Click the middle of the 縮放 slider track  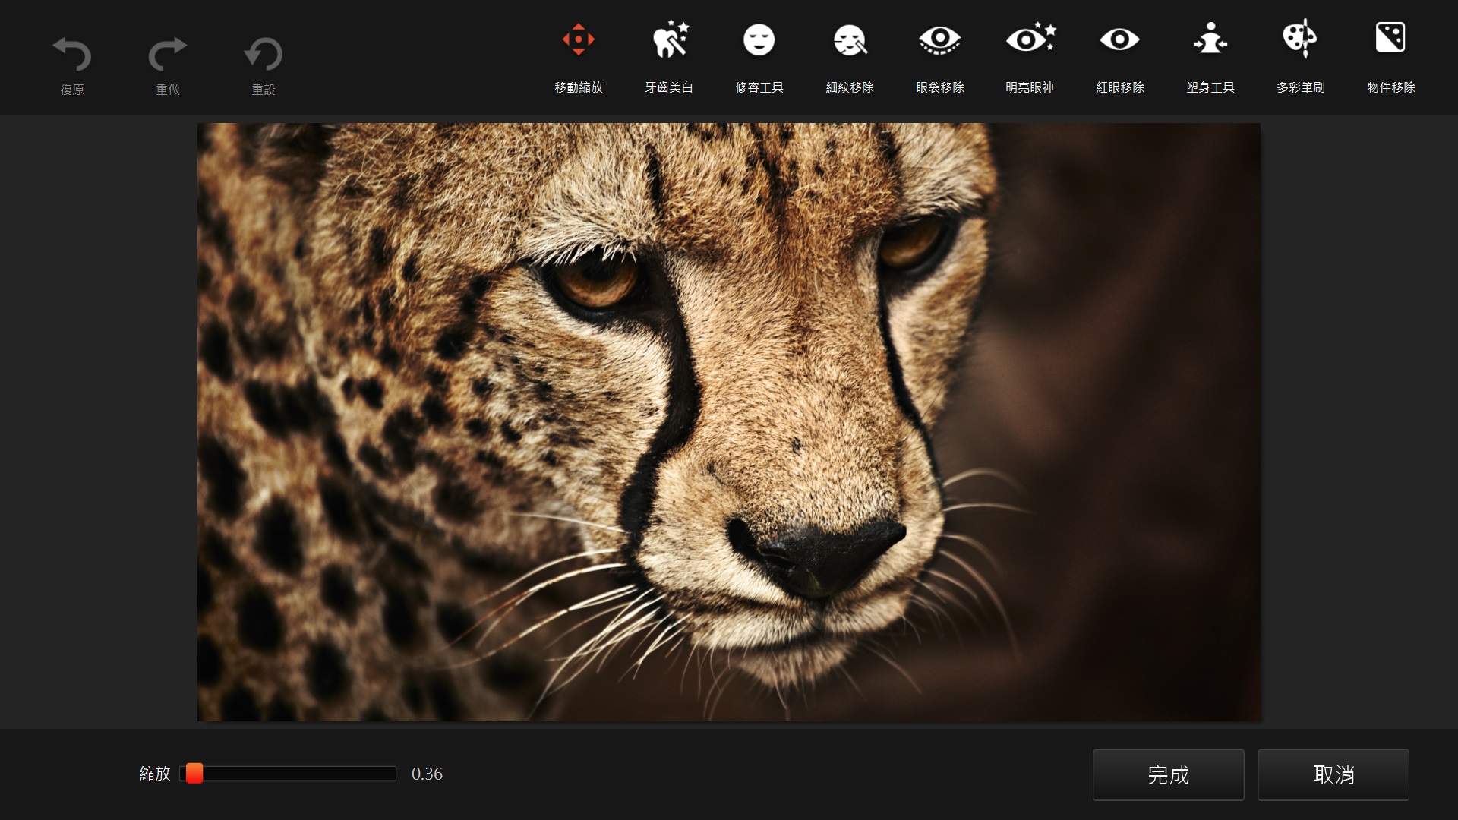point(288,774)
